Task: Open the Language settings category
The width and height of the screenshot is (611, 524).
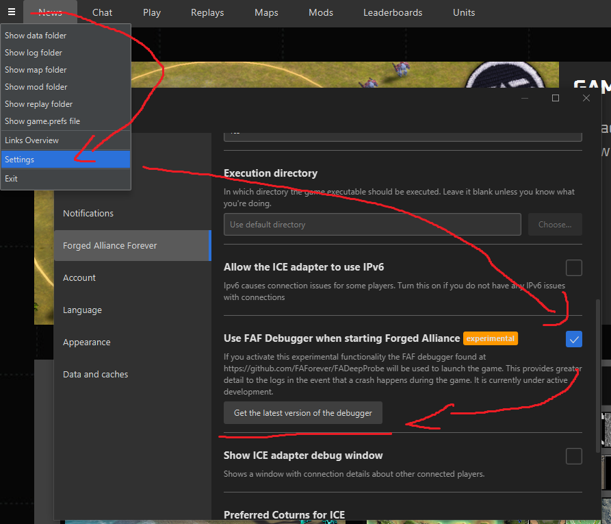Action: point(133,310)
